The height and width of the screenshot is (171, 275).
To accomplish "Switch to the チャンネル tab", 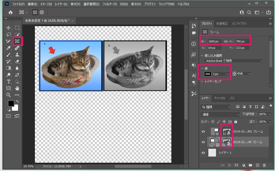I will [219, 98].
